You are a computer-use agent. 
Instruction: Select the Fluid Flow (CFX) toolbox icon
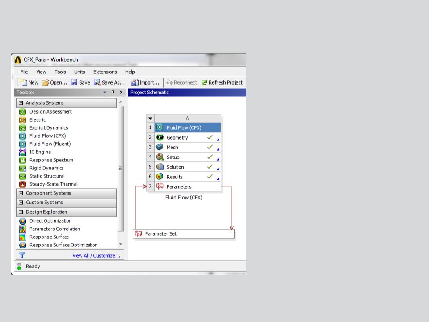pyautogui.click(x=23, y=136)
